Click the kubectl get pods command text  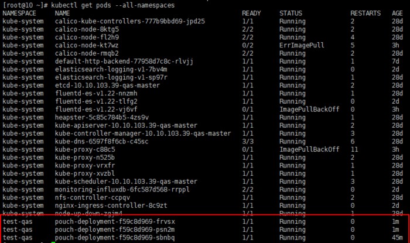pyautogui.click(x=112, y=5)
